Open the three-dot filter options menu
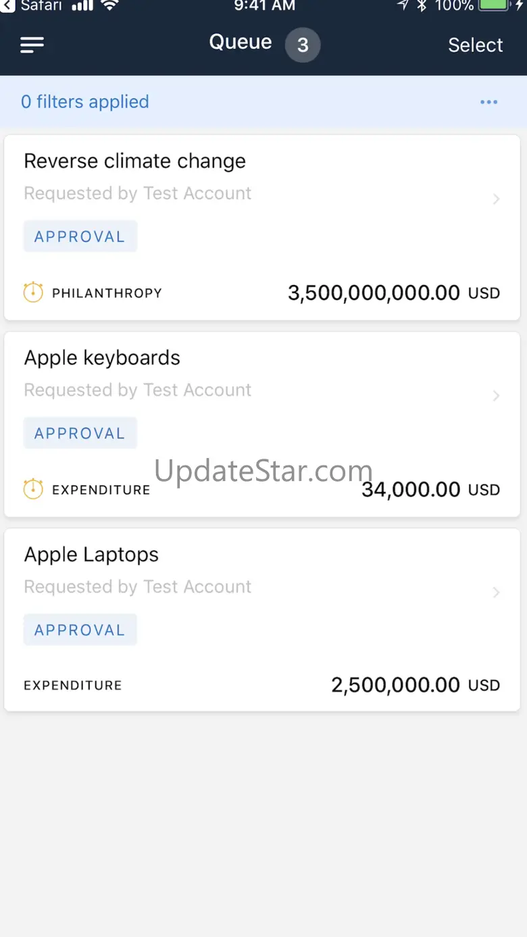The height and width of the screenshot is (937, 527). tap(488, 102)
